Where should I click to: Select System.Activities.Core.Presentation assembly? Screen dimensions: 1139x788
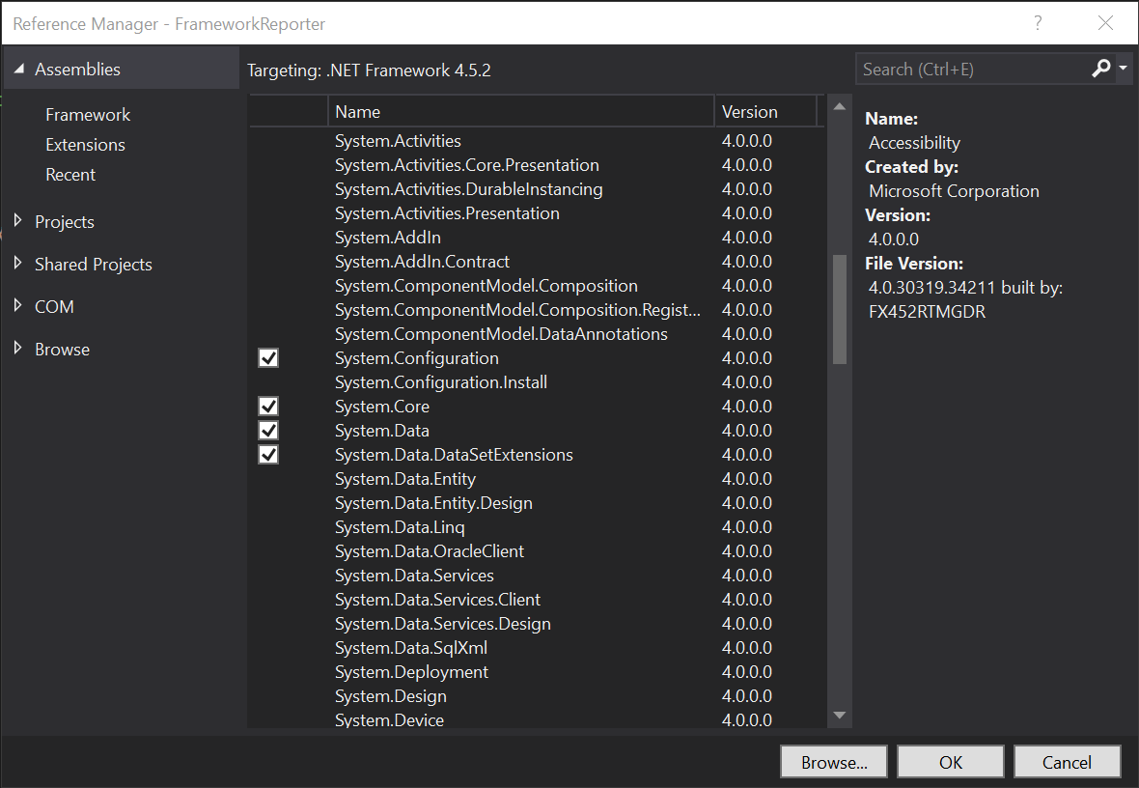pos(536,165)
